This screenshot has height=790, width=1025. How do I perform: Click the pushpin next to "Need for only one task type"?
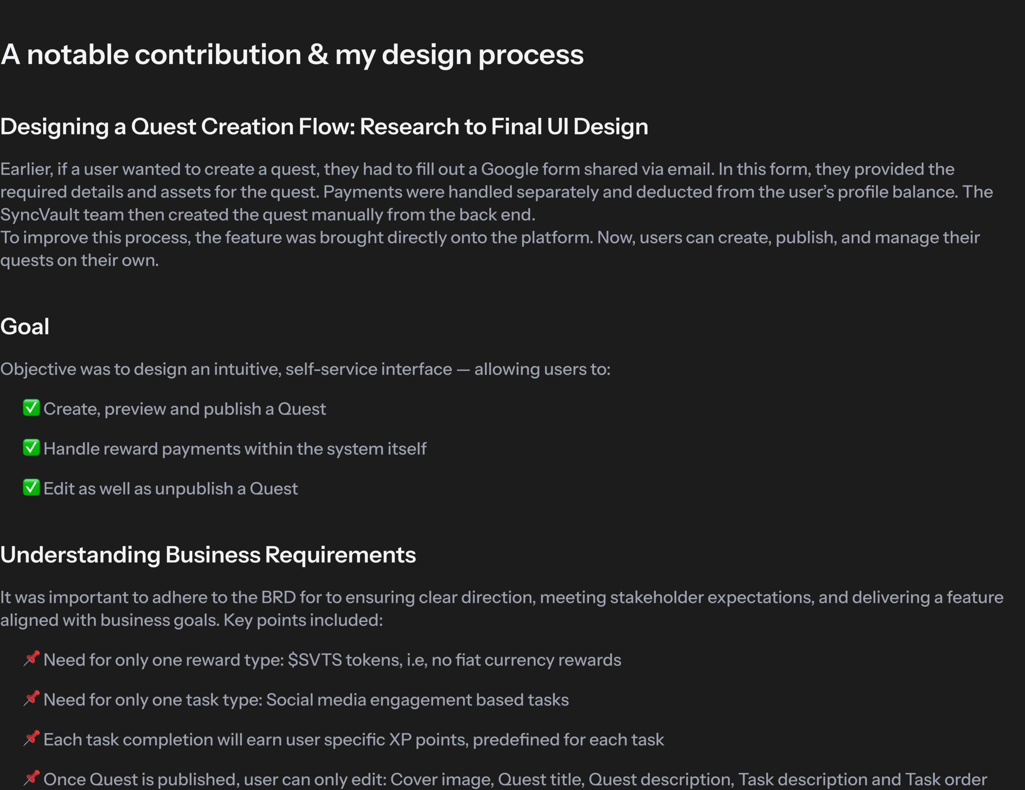(x=32, y=699)
